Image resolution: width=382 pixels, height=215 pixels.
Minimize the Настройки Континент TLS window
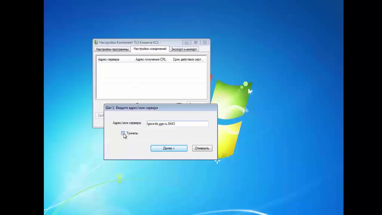[186, 42]
